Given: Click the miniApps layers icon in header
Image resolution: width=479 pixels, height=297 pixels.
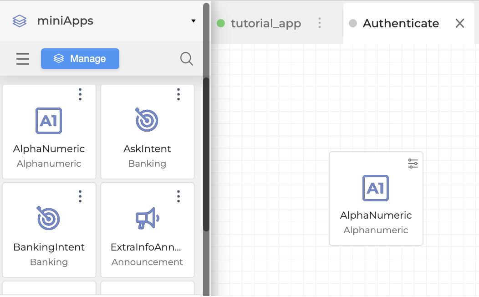Looking at the screenshot, I should (20, 21).
